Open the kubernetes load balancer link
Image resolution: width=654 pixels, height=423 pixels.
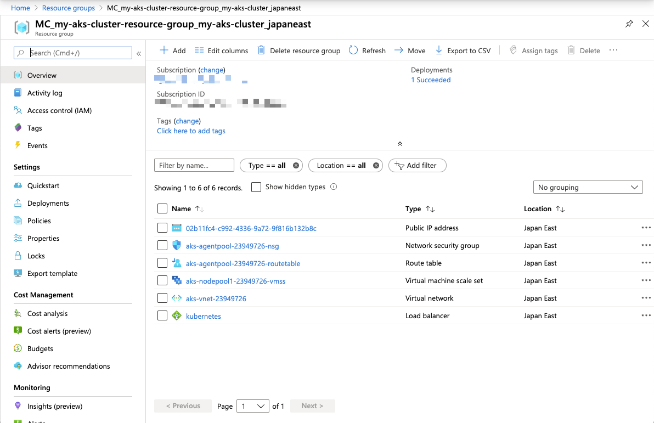(203, 316)
